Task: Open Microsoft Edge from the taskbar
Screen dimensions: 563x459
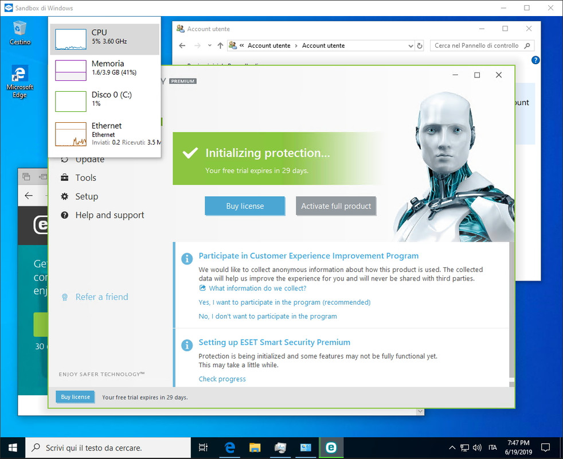Action: pos(229,448)
